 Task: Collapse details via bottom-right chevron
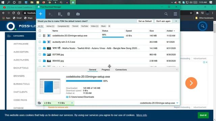click(177, 103)
